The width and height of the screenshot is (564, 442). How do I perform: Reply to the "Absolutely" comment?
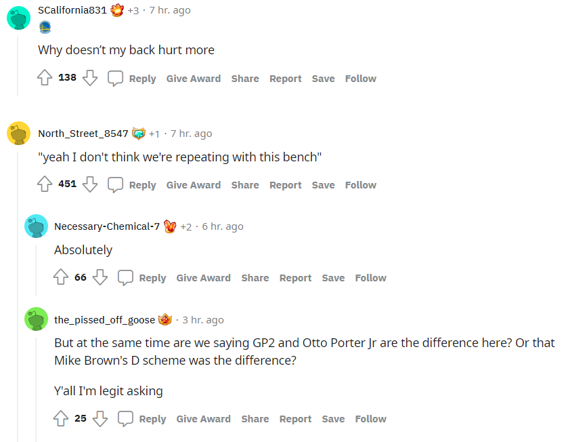144,278
